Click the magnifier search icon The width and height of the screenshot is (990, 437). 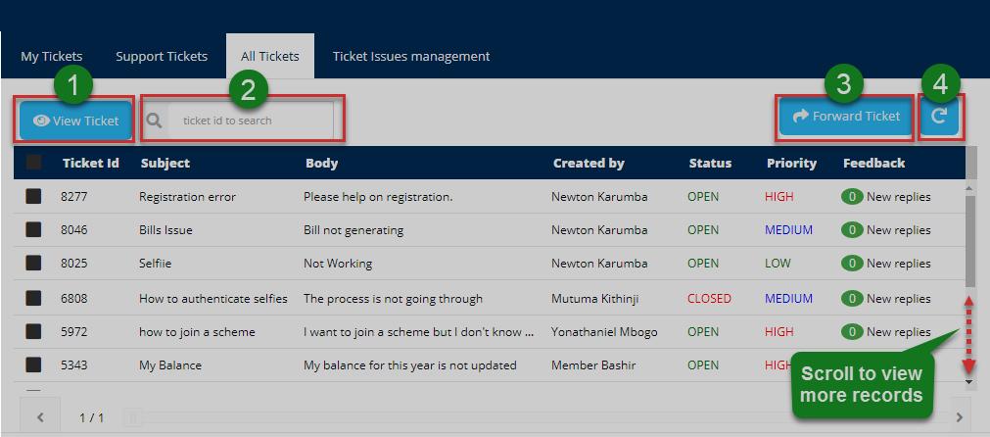(x=154, y=121)
